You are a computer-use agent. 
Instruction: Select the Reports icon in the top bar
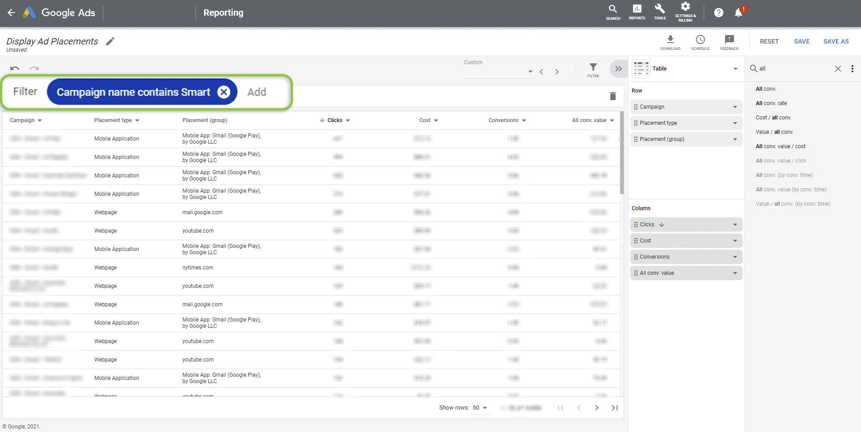pos(637,12)
